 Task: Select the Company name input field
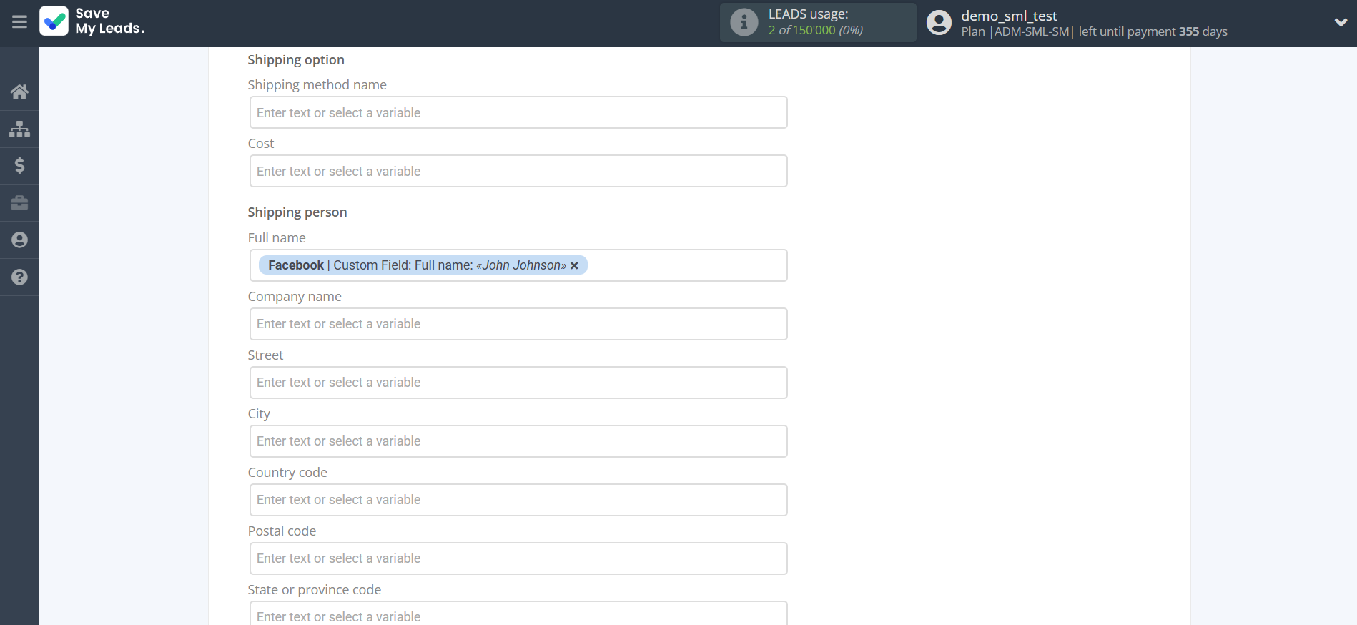tap(518, 324)
